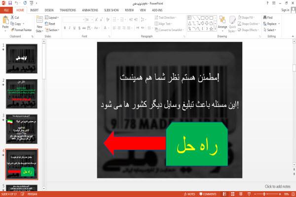296x197 pixels.
Task: Click to add notes field
Action: click(x=277, y=187)
